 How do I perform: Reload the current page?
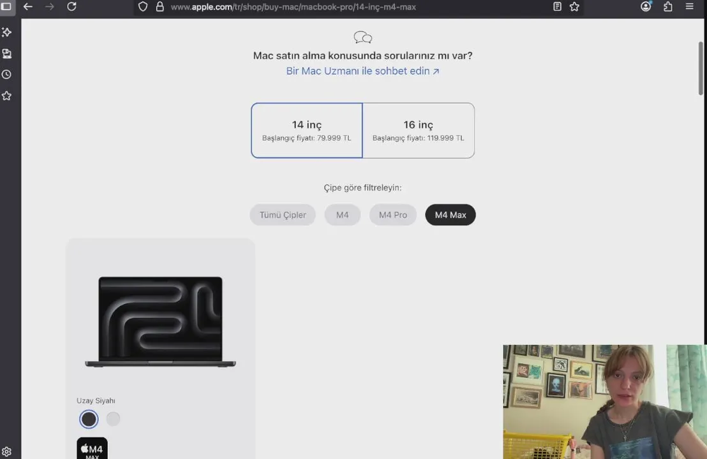pos(71,7)
